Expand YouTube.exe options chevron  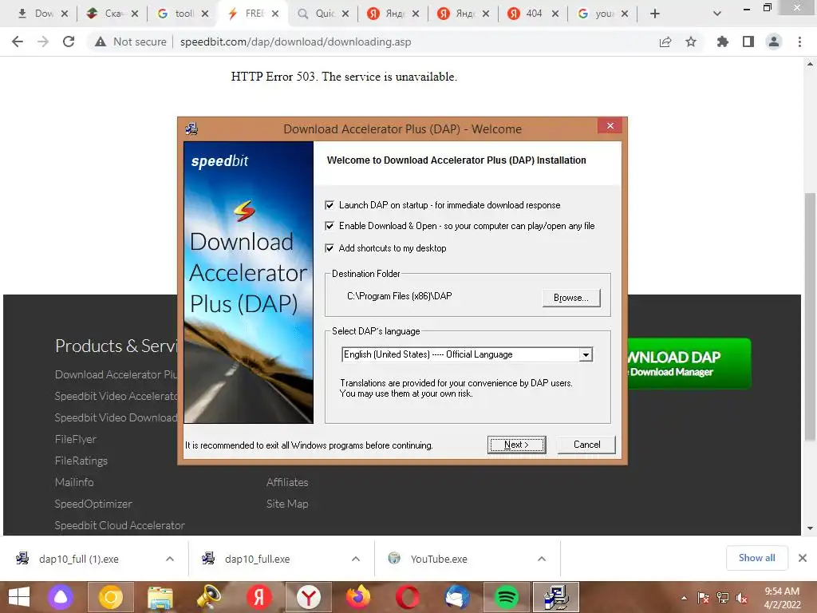point(542,559)
